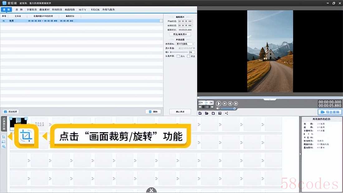Click the previous frame round button
Screen dimensions: 343x193
pyautogui.click(x=230, y=103)
